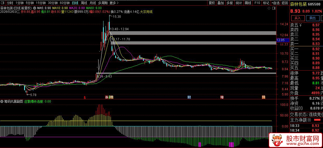Expand the 筹码风暴副图 indicator dropdown

point(2,102)
